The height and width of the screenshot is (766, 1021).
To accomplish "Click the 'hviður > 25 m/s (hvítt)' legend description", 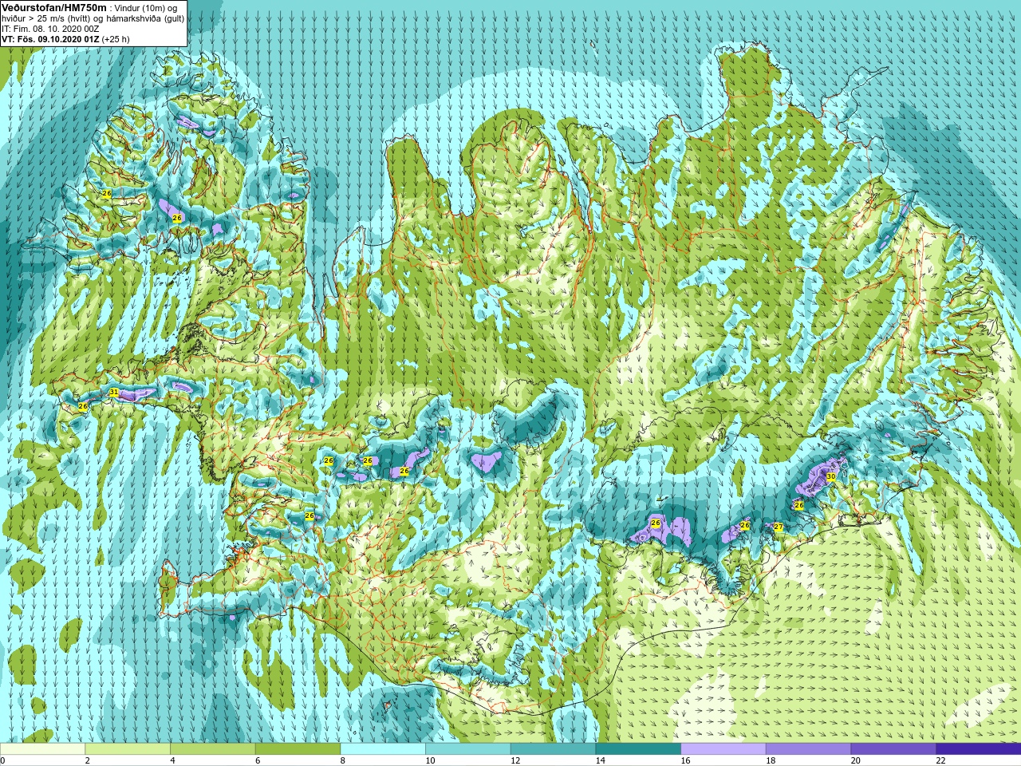I will coord(46,18).
